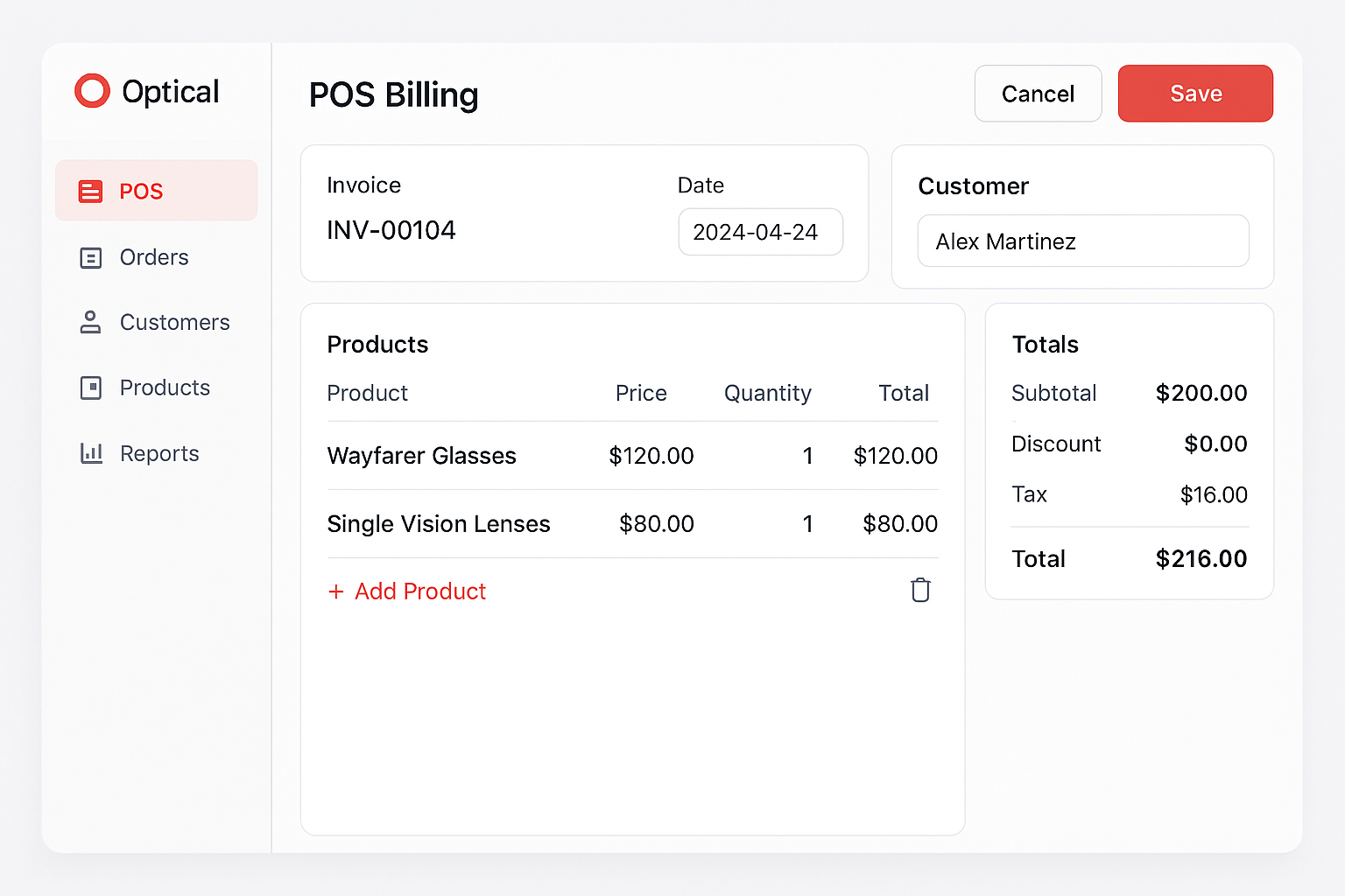Click the invoice number INV-00104
The width and height of the screenshot is (1345, 896).
pos(391,230)
